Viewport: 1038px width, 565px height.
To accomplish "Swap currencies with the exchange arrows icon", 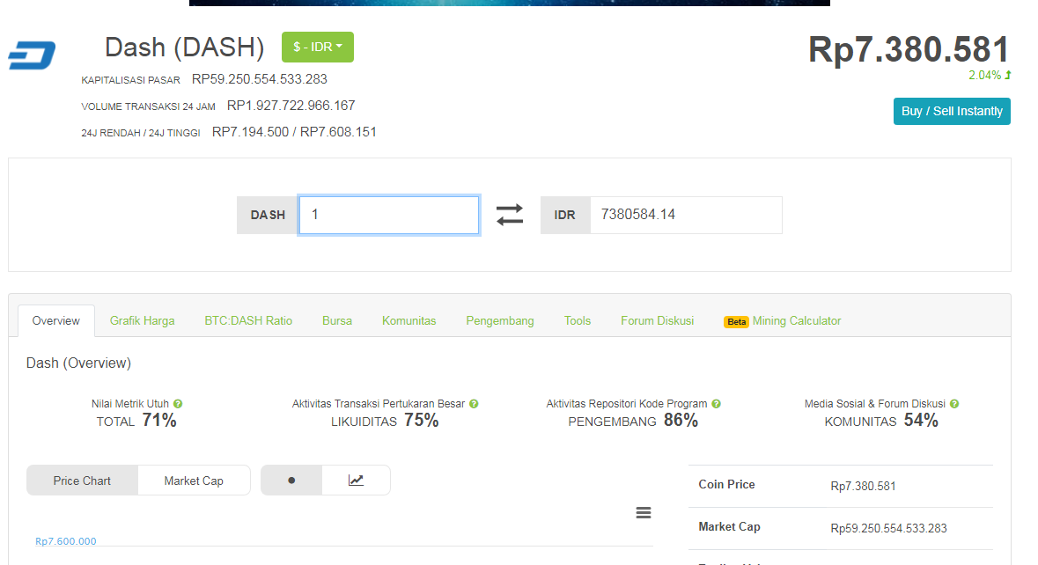I will point(510,215).
